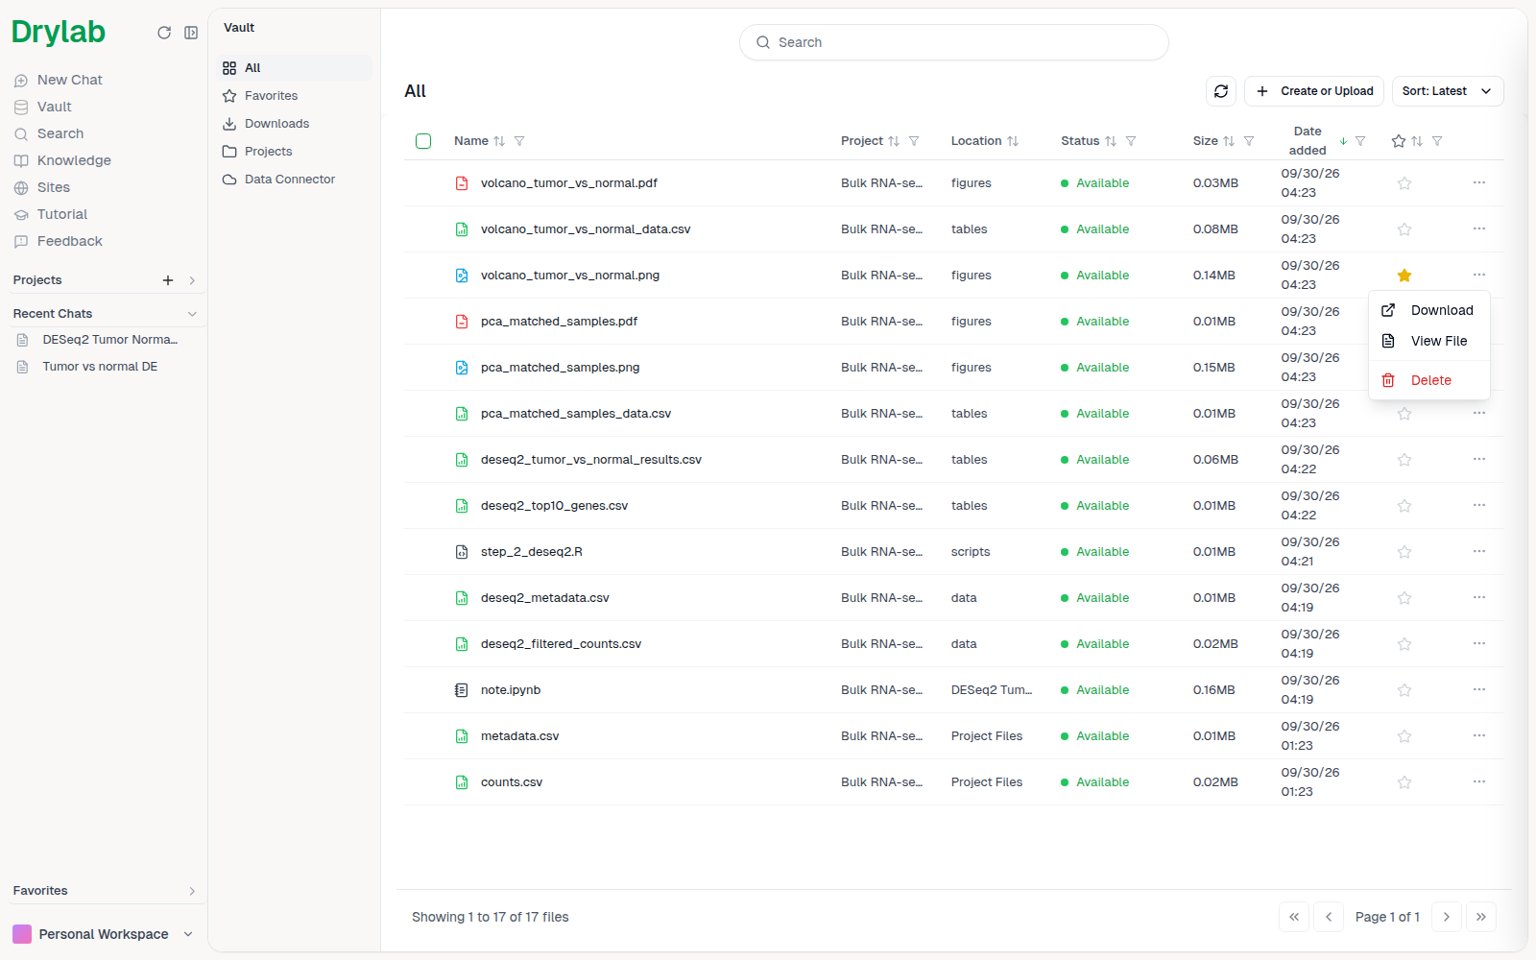The width and height of the screenshot is (1536, 960).
Task: Tick the select-all files checkbox
Action: (423, 141)
